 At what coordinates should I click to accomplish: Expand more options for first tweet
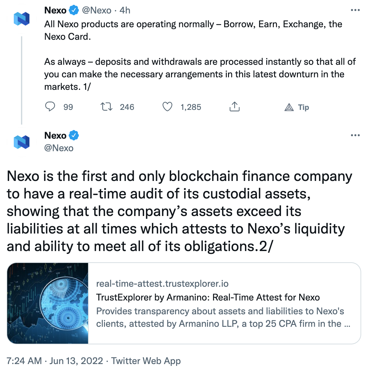pyautogui.click(x=355, y=10)
